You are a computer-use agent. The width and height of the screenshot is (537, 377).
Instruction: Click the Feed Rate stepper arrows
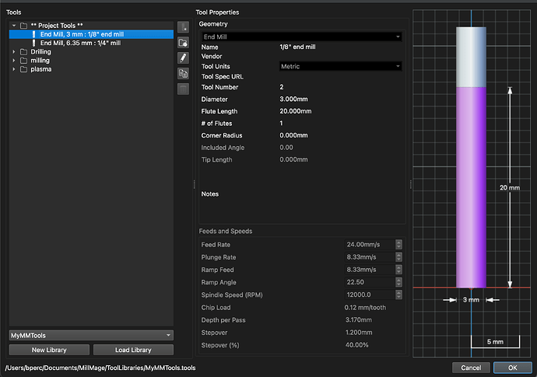point(398,244)
